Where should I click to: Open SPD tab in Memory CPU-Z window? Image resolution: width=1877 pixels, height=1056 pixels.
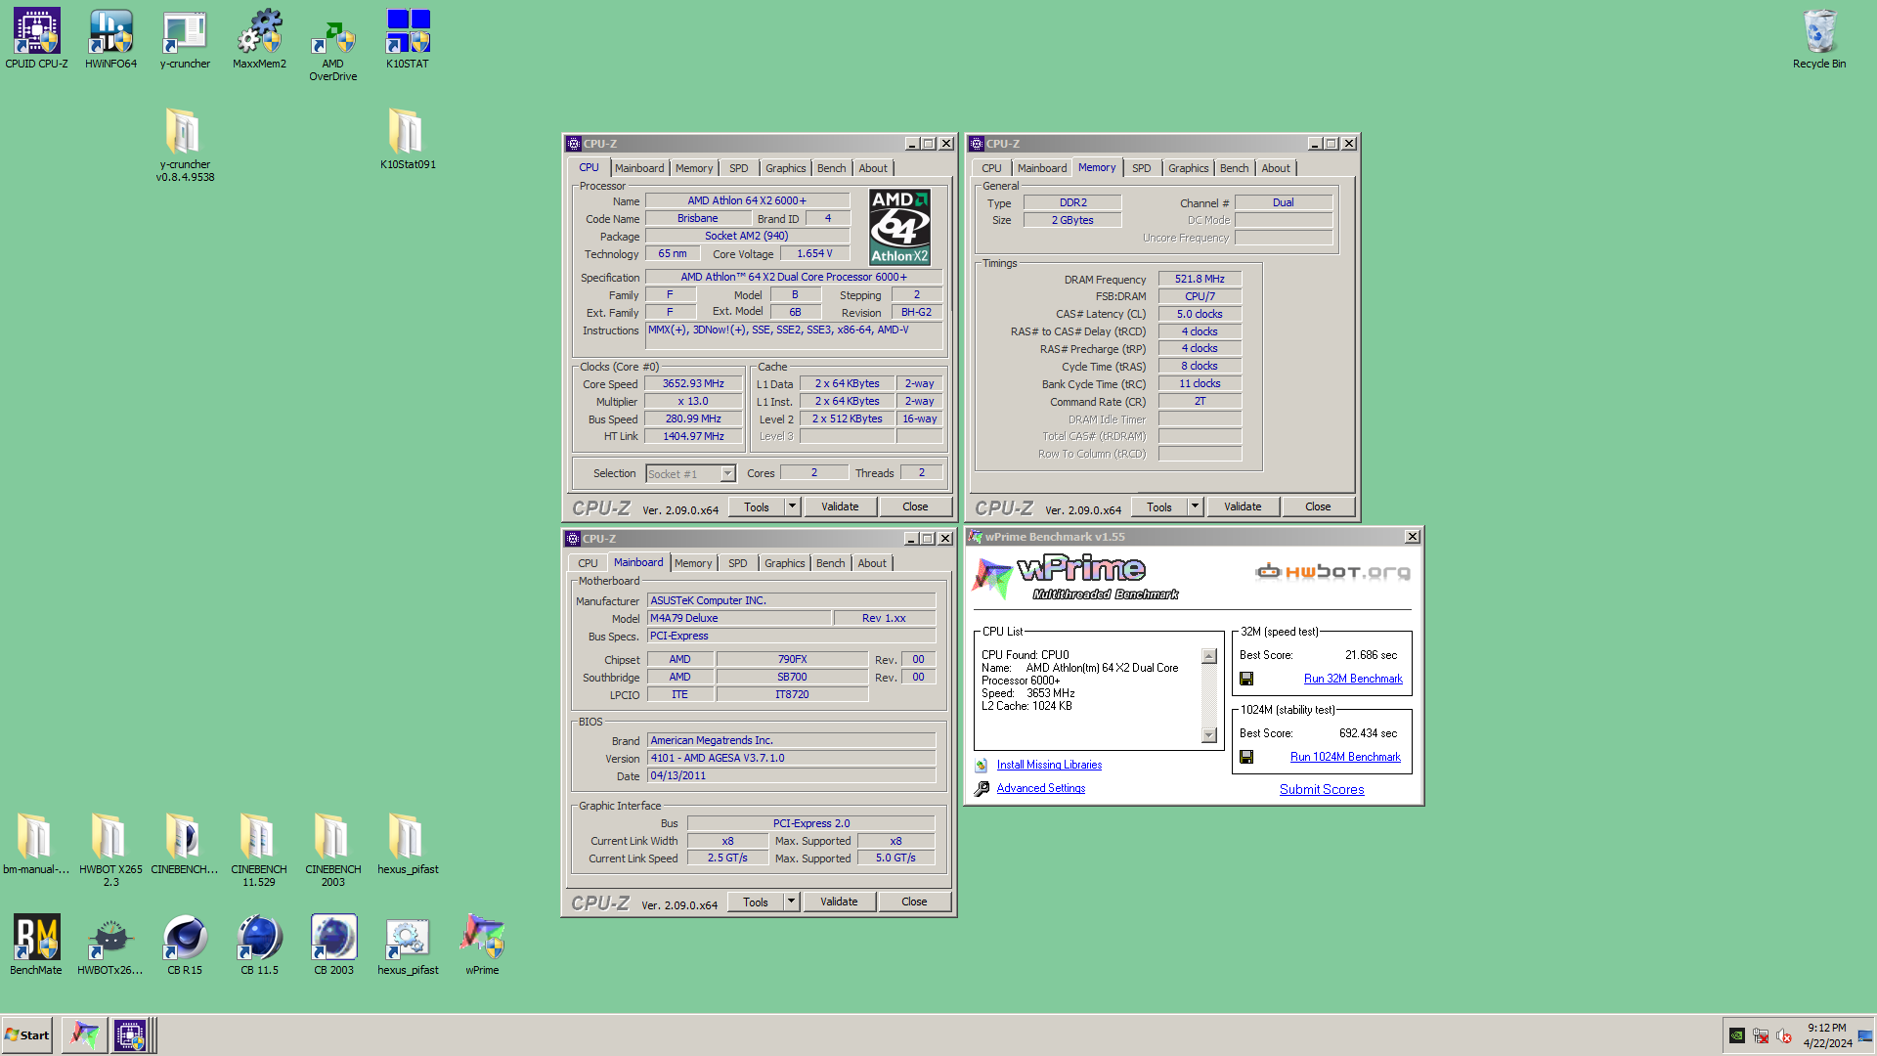[1142, 168]
